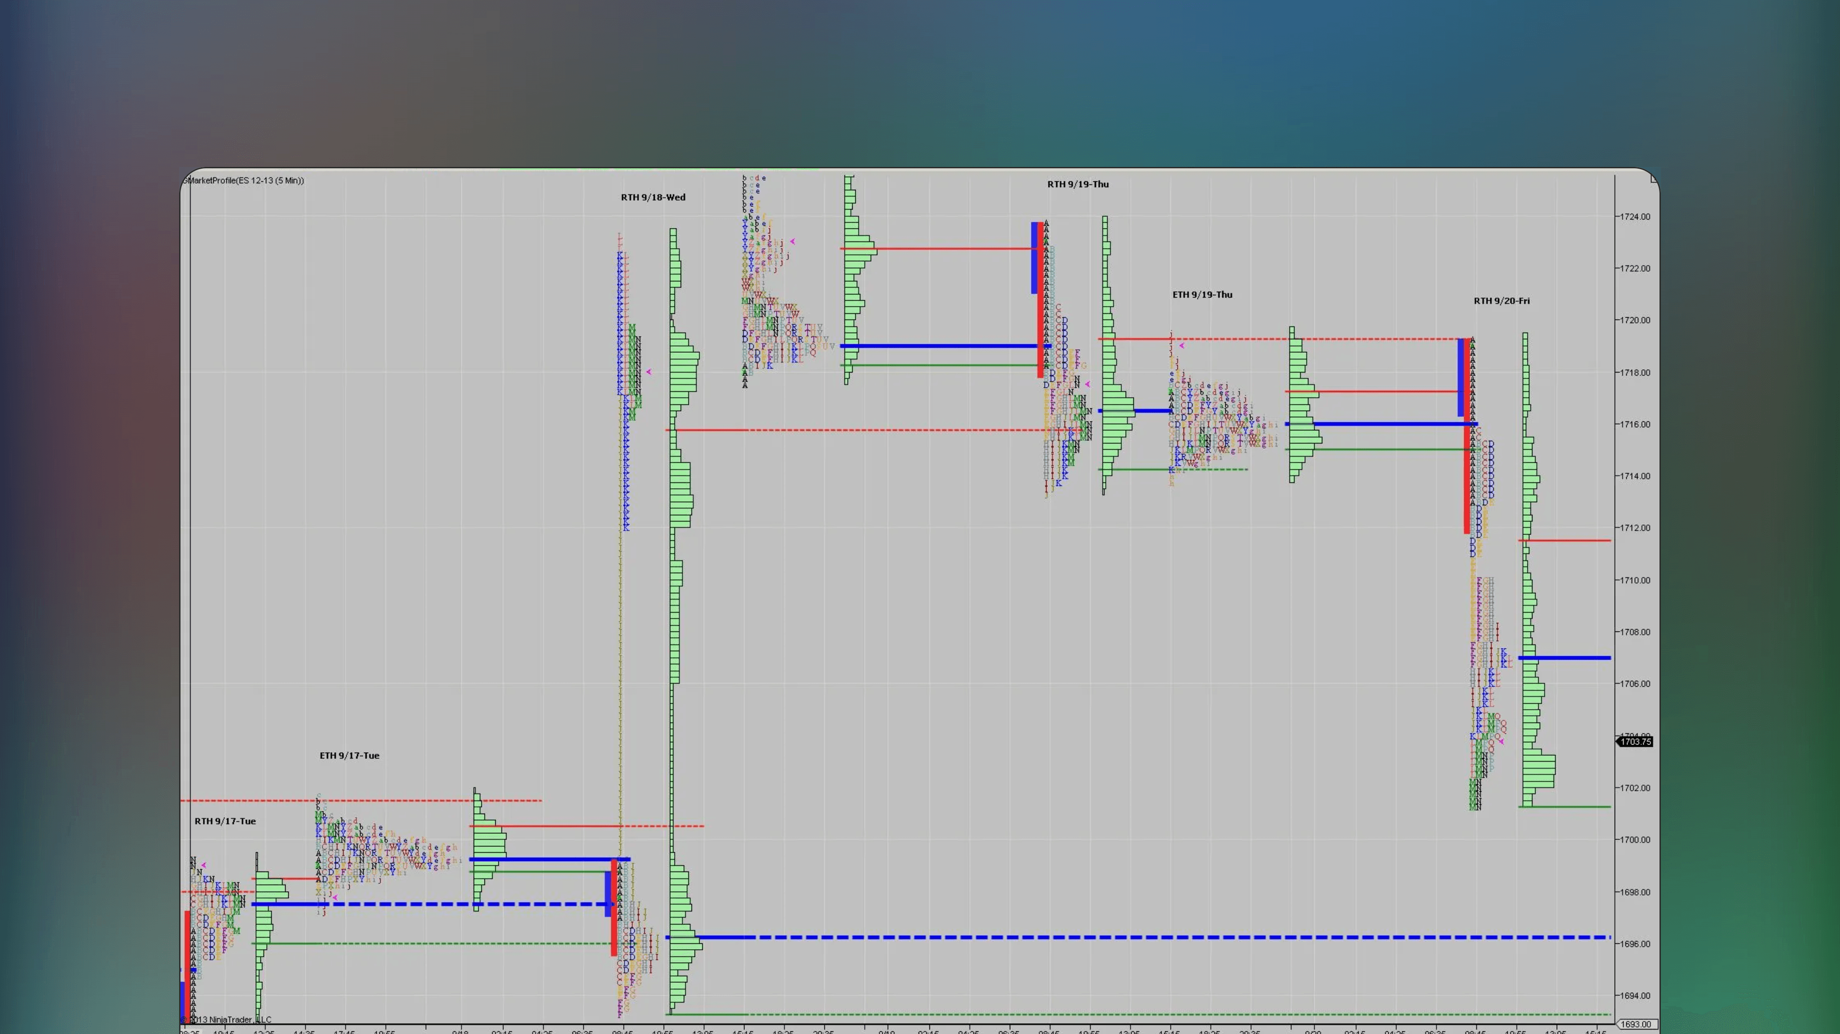Image resolution: width=1840 pixels, height=1034 pixels.
Task: Click the magenta arrow below the RTH 9/20-Fri profile
Action: pos(1502,742)
